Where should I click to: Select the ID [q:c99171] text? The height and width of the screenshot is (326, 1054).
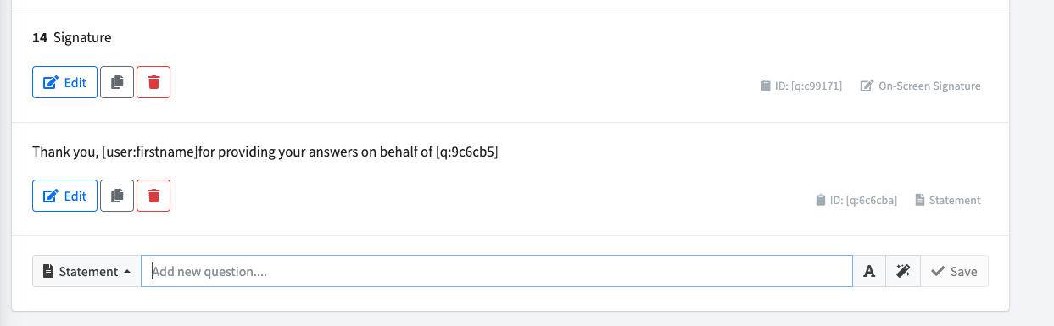pyautogui.click(x=808, y=86)
